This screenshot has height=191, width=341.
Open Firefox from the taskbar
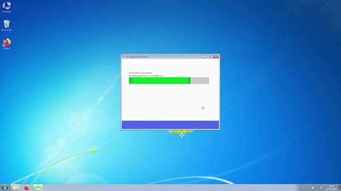pyautogui.click(x=27, y=187)
